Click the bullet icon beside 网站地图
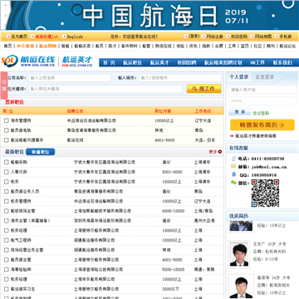Screen dimensions: 299x299 (x=252, y=37)
